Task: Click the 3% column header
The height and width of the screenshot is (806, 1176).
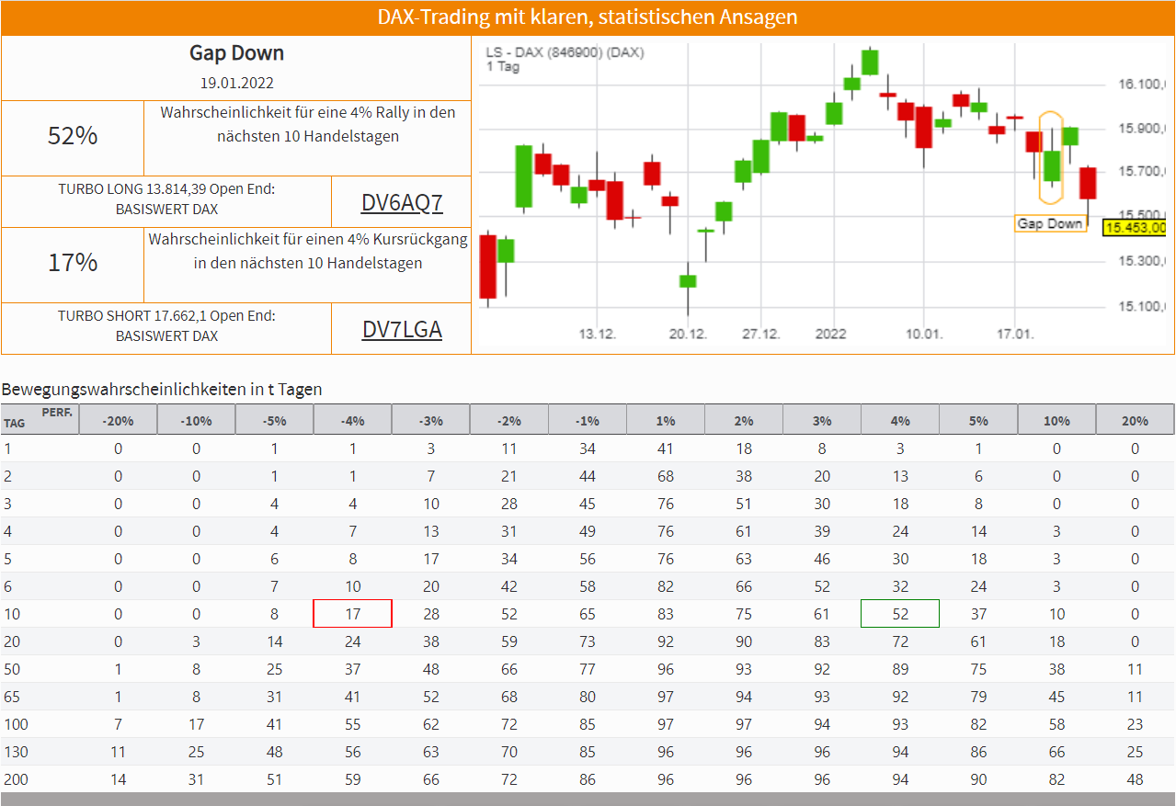Action: pyautogui.click(x=821, y=420)
